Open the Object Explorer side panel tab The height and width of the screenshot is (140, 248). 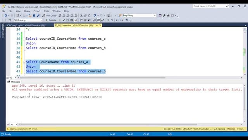coord(3,31)
